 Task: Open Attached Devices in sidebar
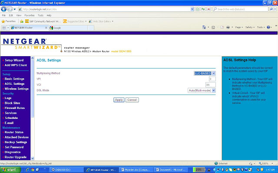[17, 137]
